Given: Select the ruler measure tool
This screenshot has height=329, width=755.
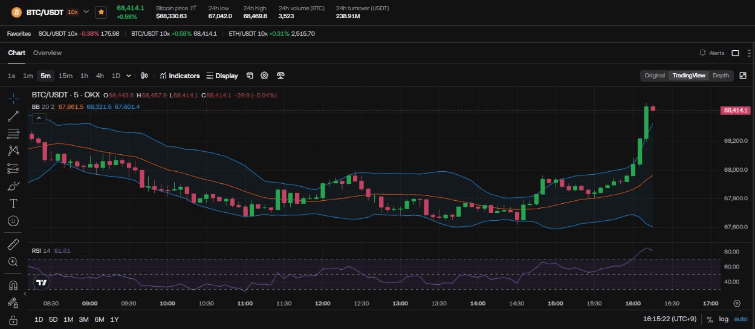Looking at the screenshot, I should click(13, 244).
